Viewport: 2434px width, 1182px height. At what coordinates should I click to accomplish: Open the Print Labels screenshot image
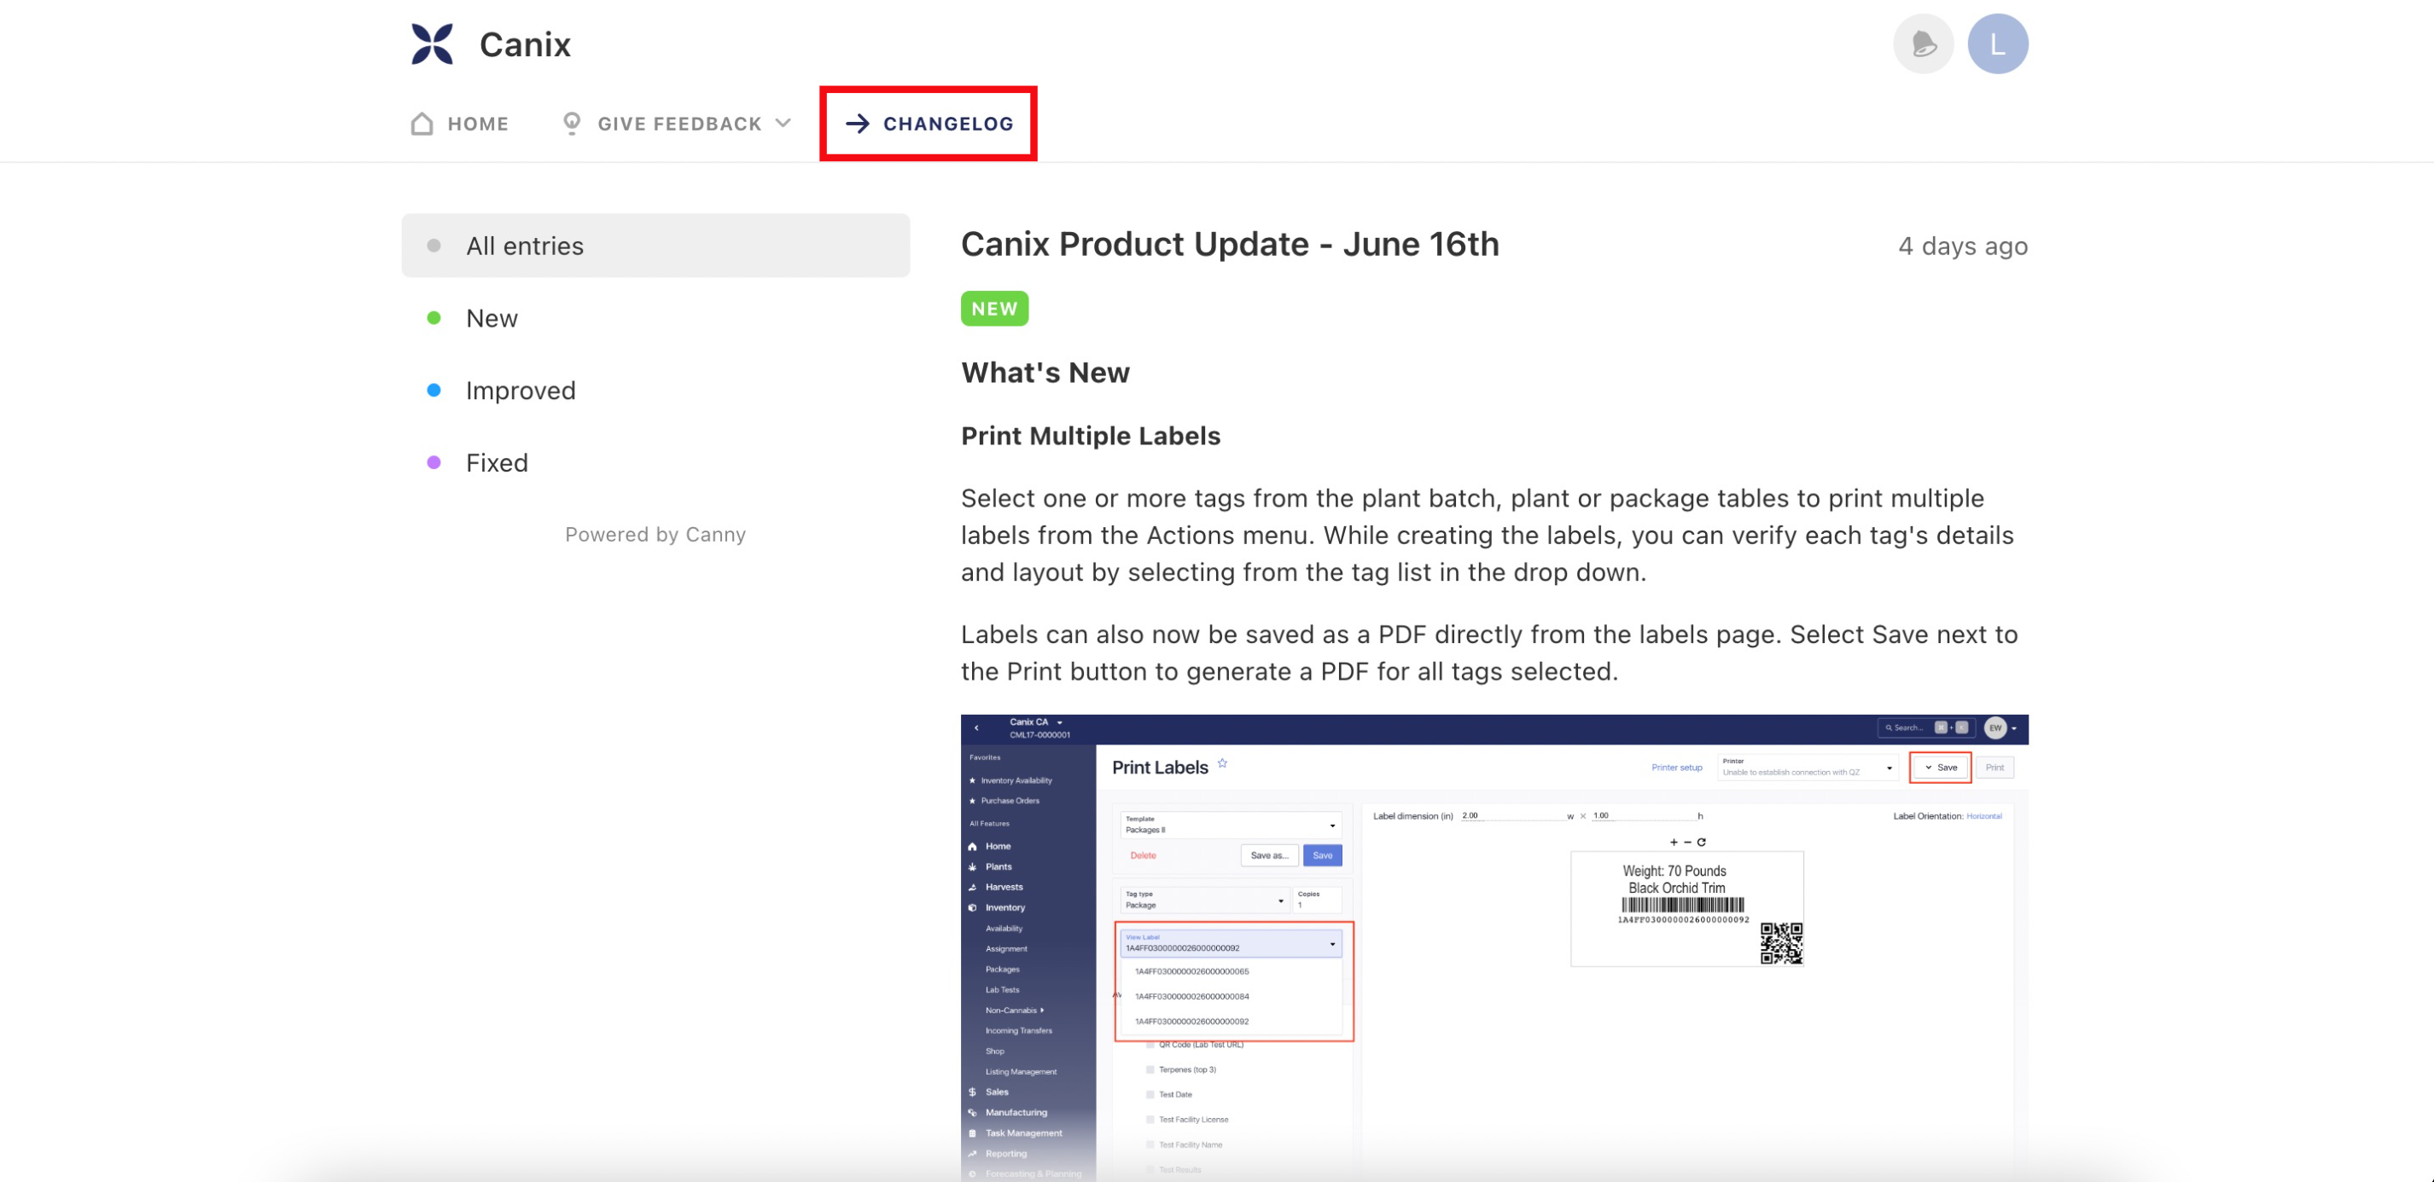[x=1494, y=947]
